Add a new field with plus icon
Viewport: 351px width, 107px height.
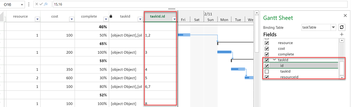[x=341, y=34]
